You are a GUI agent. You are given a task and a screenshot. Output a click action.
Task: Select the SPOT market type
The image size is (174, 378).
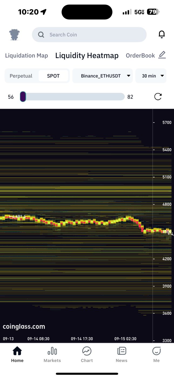pyautogui.click(x=53, y=76)
